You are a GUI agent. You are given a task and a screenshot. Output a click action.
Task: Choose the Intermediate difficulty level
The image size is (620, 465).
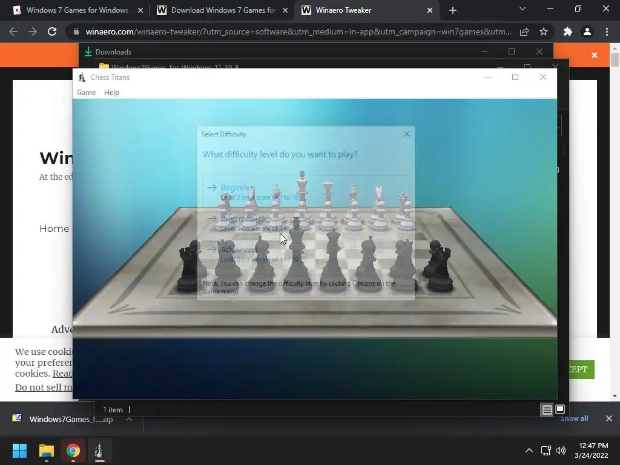[x=305, y=223]
